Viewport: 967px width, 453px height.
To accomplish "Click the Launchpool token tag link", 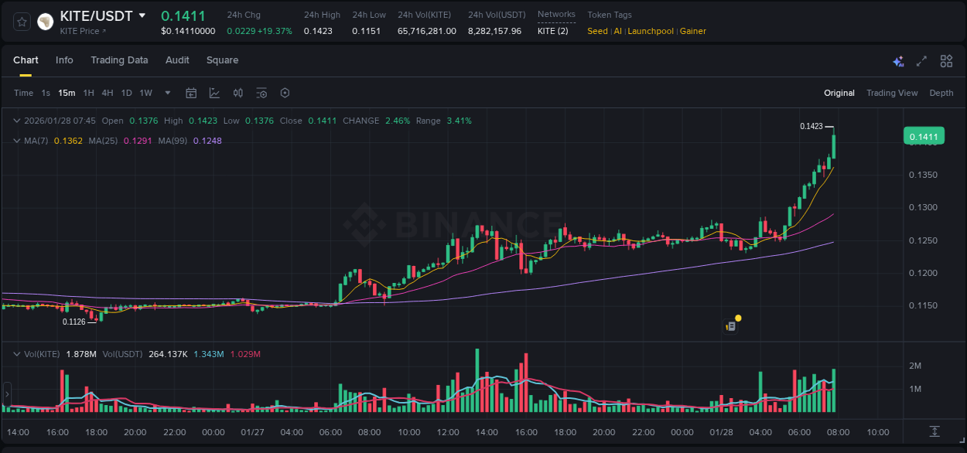I will pyautogui.click(x=650, y=31).
